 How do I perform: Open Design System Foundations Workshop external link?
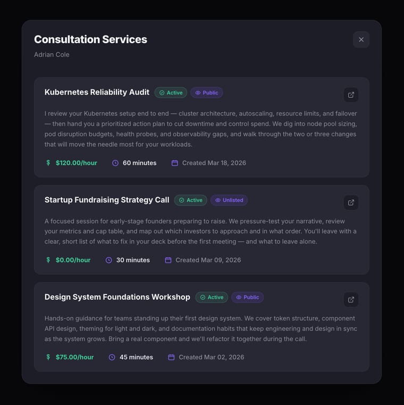(351, 300)
